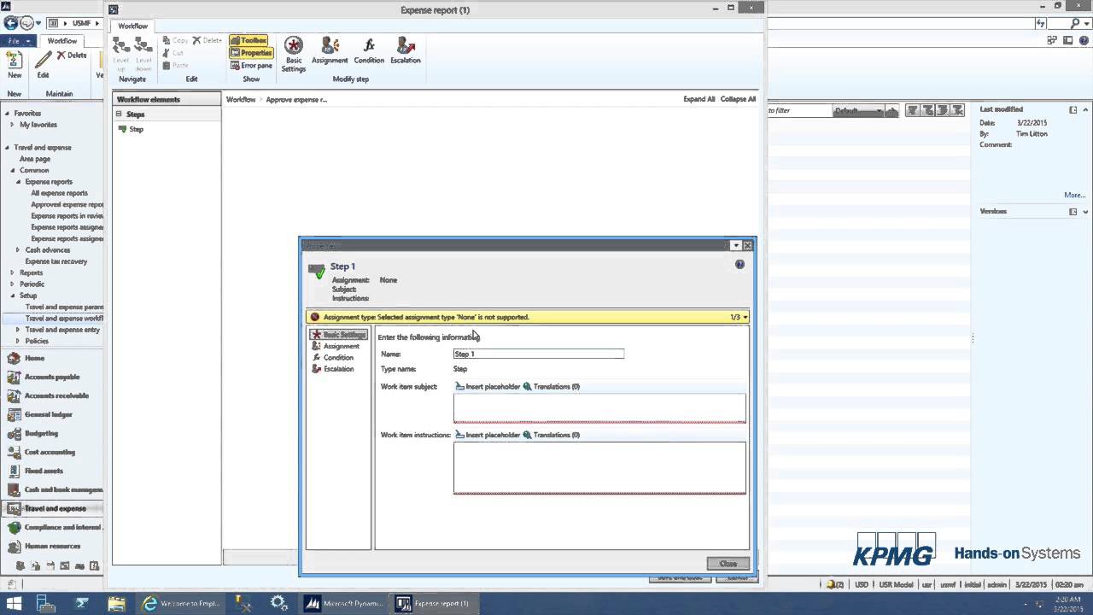Open Fixed assets module
This screenshot has height=615, width=1093.
pyautogui.click(x=44, y=471)
